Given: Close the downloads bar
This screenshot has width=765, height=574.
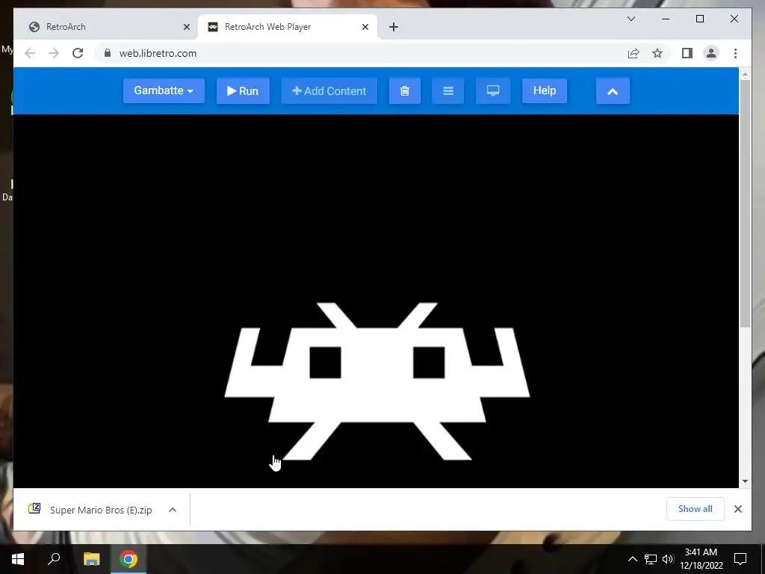Looking at the screenshot, I should pyautogui.click(x=737, y=509).
